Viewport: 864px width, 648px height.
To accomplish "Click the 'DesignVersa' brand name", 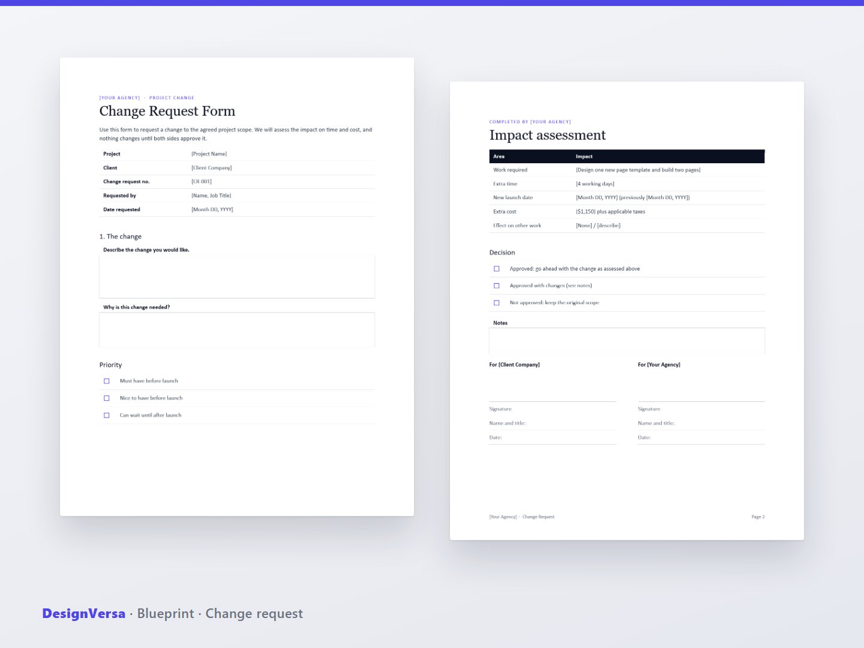I will [x=84, y=614].
